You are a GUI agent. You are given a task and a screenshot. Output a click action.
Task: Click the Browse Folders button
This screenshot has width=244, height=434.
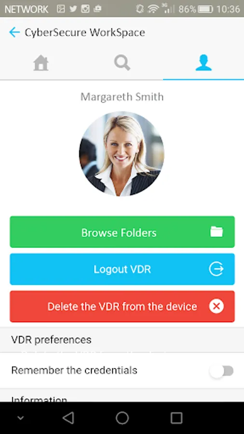pyautogui.click(x=122, y=232)
